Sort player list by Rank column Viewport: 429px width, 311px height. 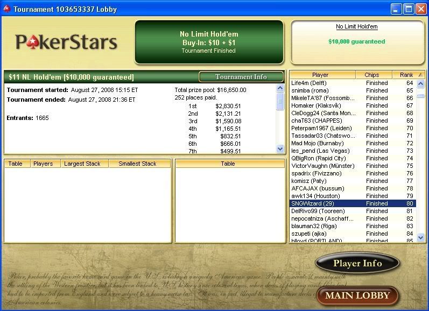coord(406,75)
